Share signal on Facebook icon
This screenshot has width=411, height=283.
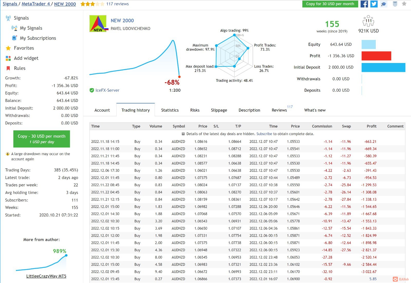point(364,4)
